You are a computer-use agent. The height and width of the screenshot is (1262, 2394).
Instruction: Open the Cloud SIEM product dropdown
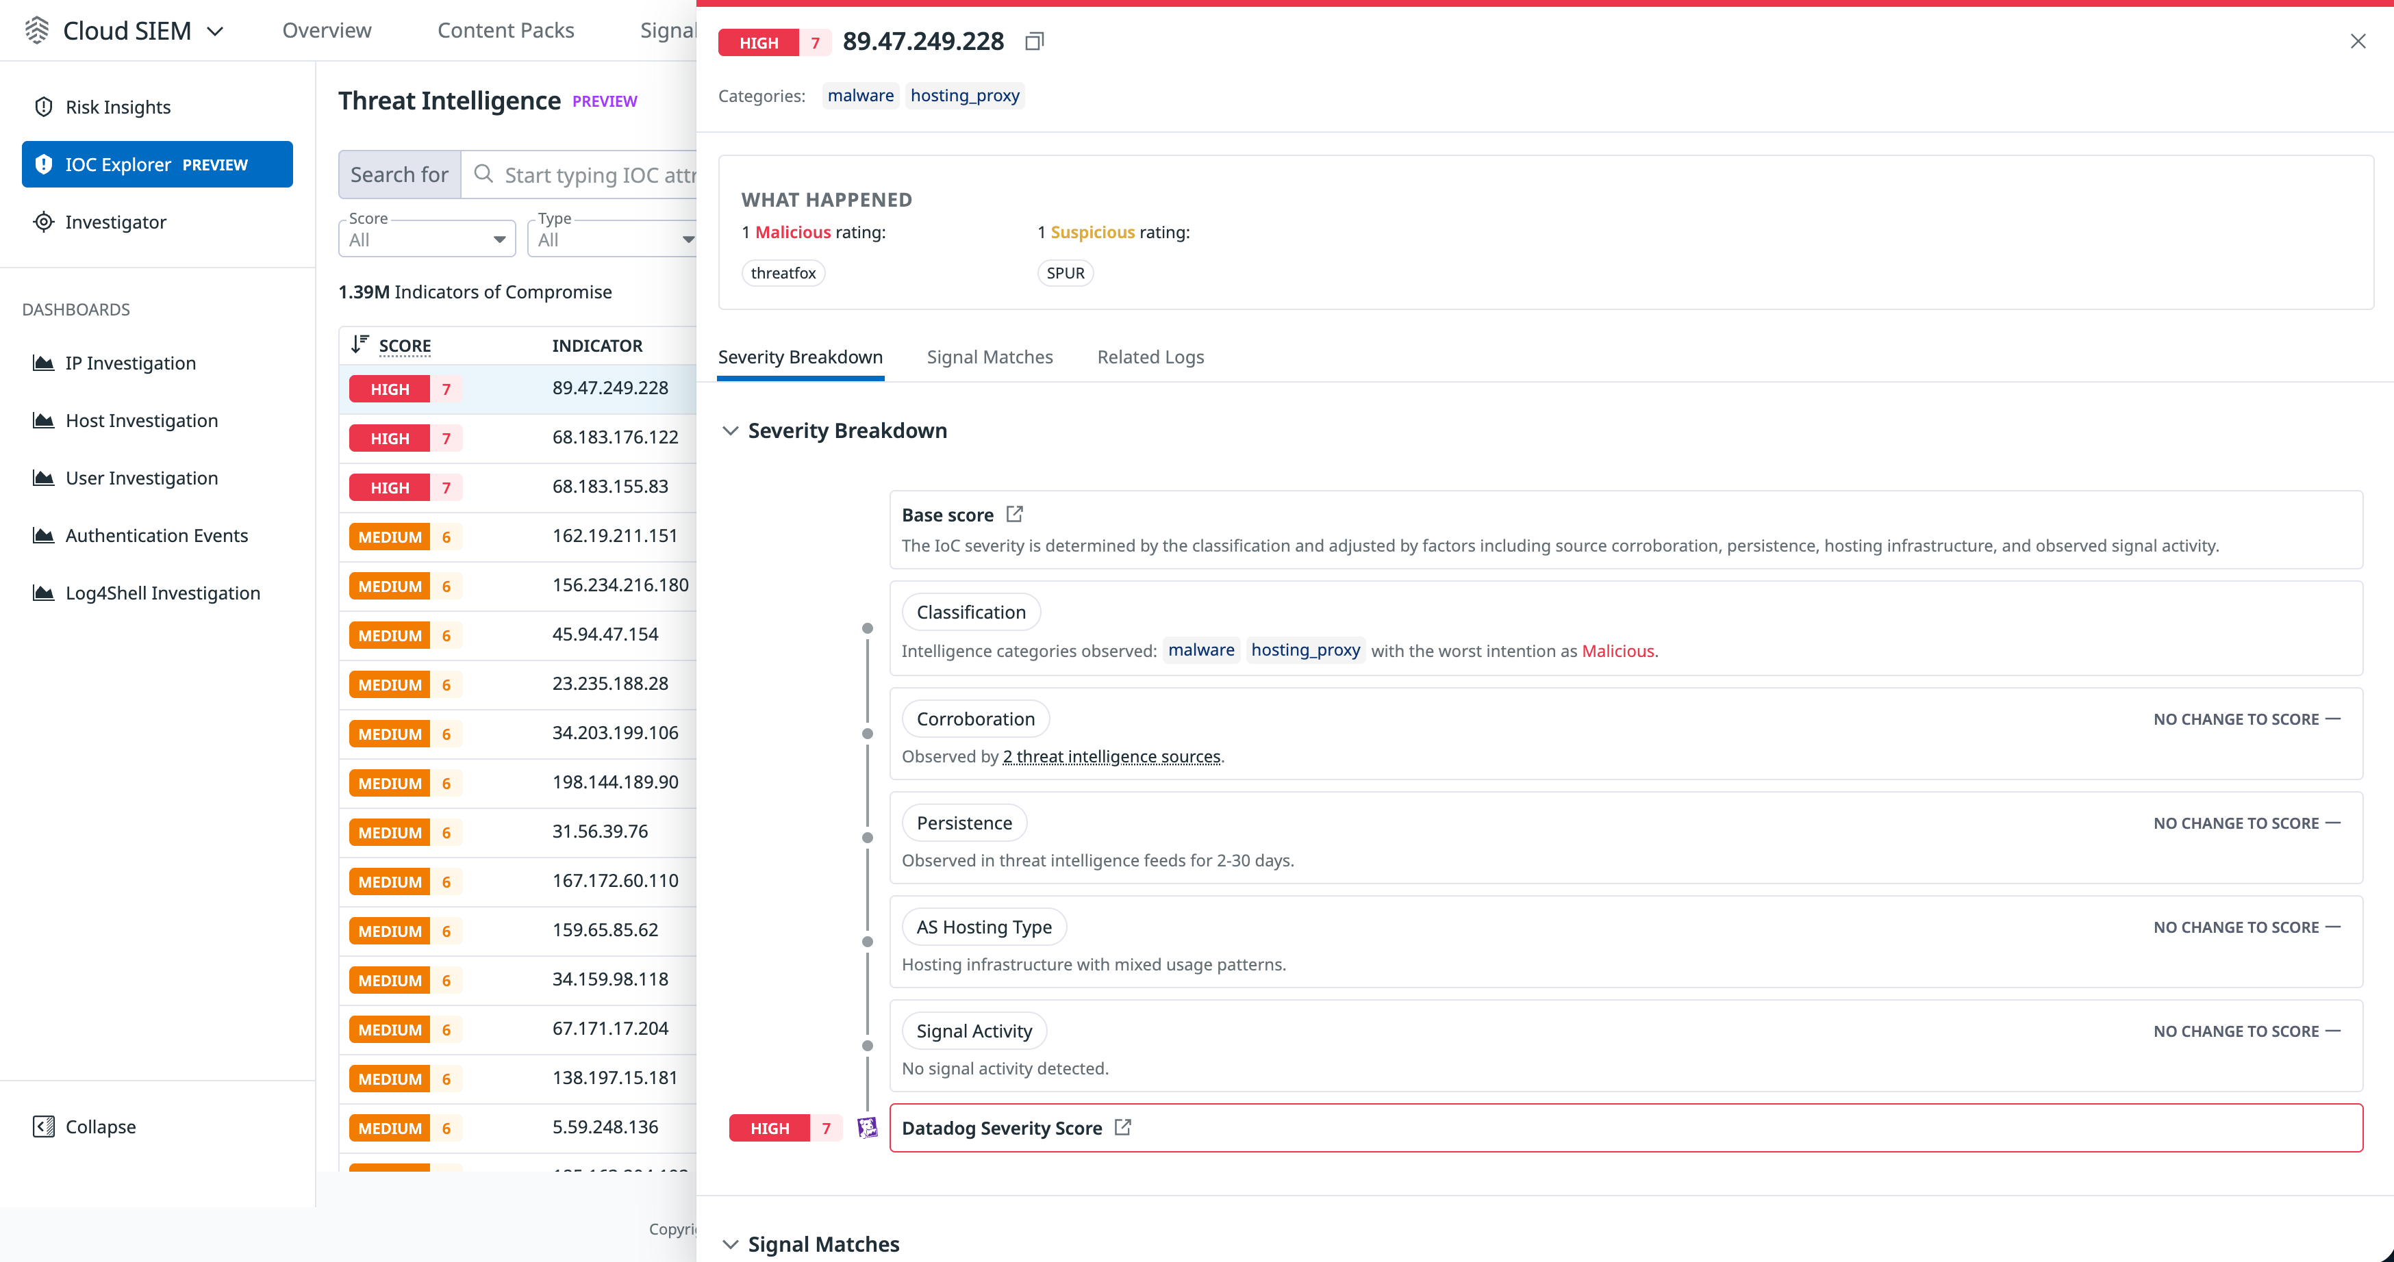(215, 31)
